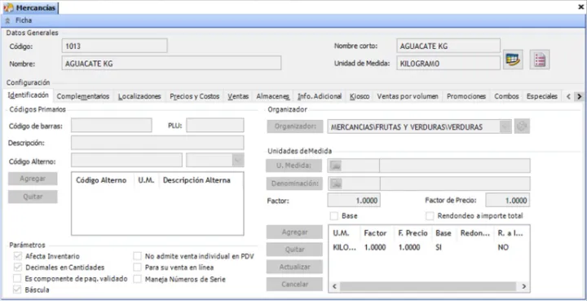Click the Cancelar button
The width and height of the screenshot is (587, 301).
(x=294, y=285)
